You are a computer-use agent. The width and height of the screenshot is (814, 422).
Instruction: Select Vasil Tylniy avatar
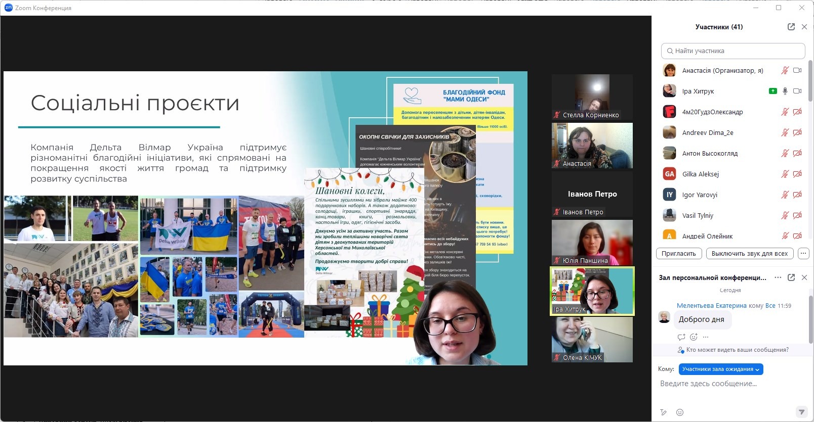point(669,215)
